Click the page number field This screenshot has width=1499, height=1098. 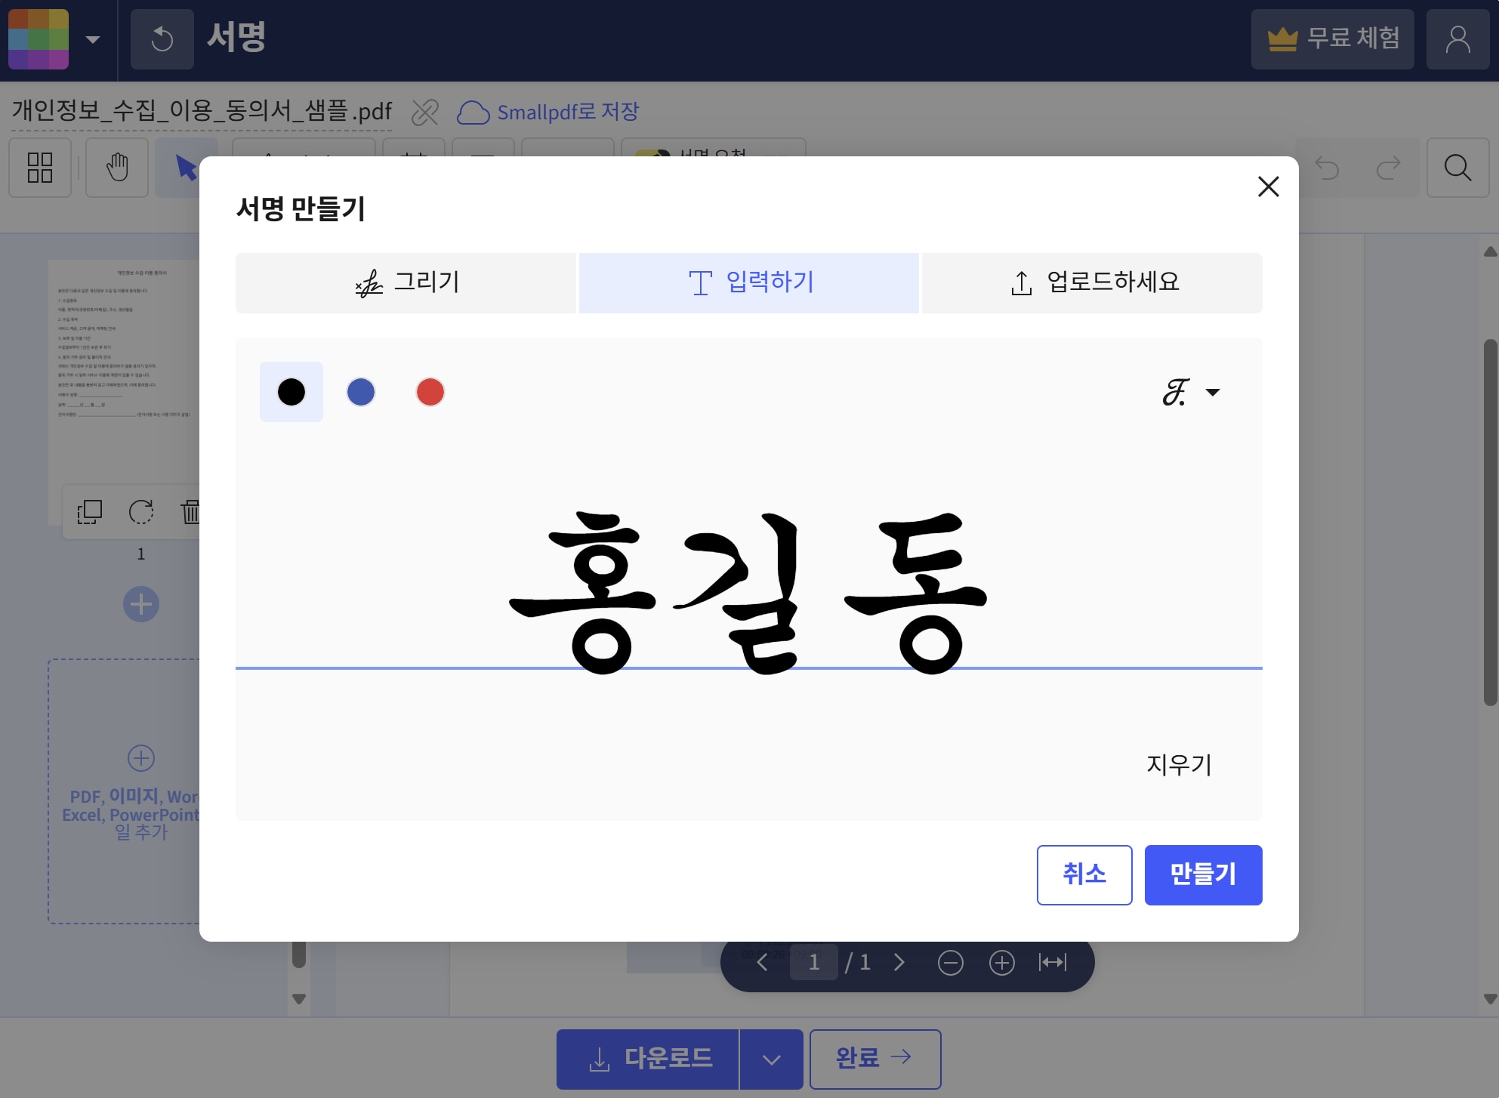click(x=814, y=962)
